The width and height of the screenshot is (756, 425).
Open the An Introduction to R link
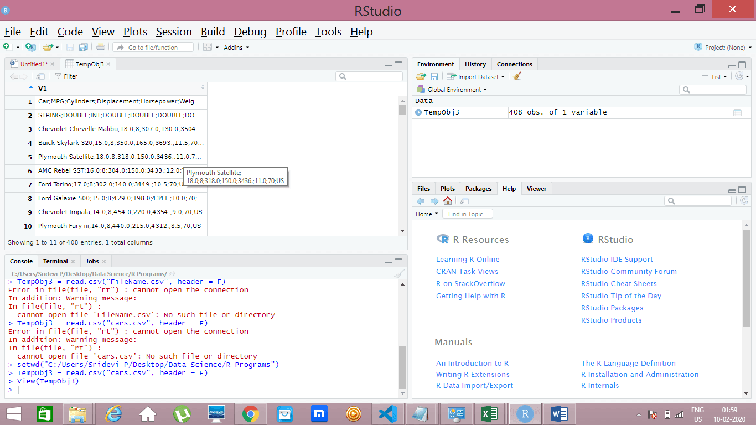pos(472,363)
